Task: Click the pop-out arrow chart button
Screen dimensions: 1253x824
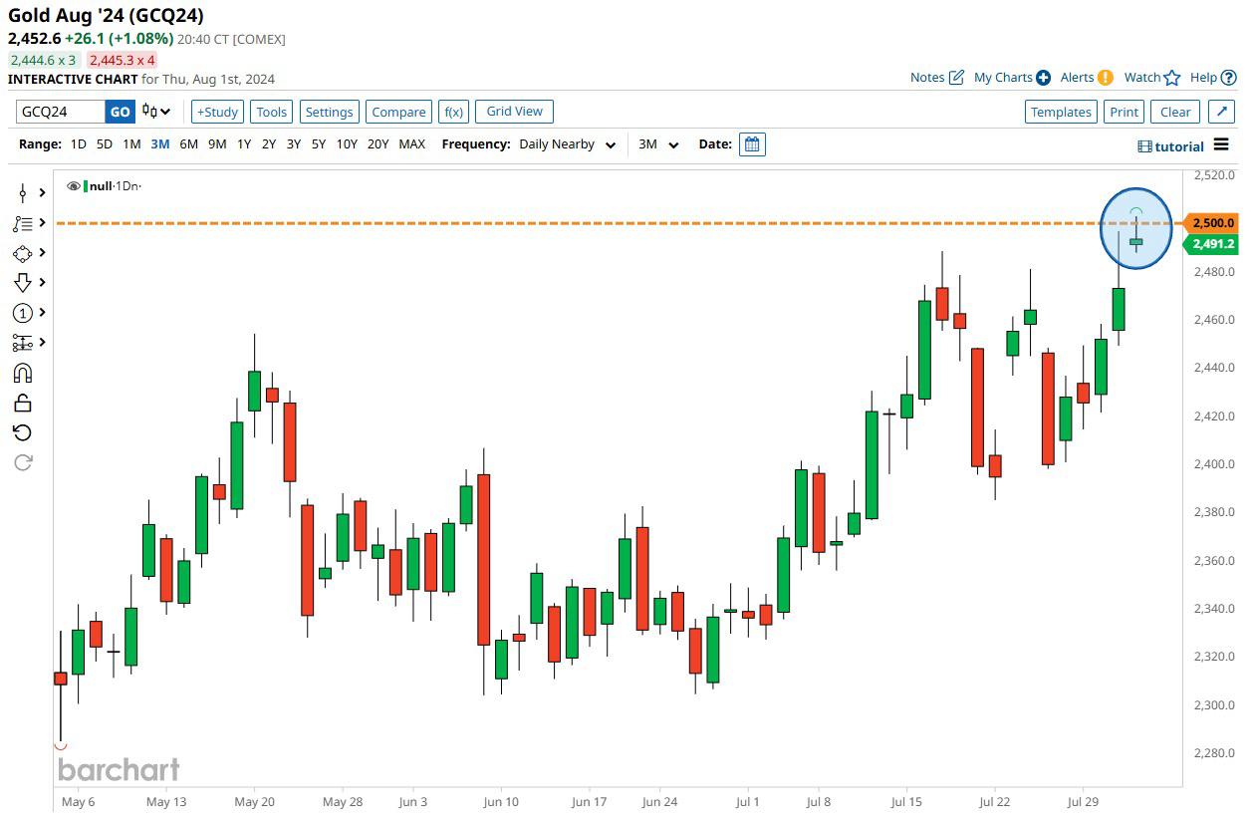Action: (1221, 112)
